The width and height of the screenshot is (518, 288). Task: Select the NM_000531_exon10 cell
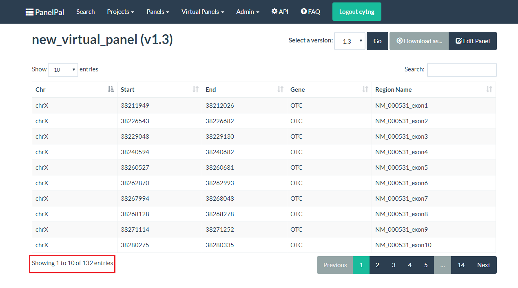[434, 245]
